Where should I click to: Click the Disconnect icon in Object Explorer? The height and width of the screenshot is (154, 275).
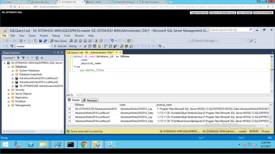[23, 58]
